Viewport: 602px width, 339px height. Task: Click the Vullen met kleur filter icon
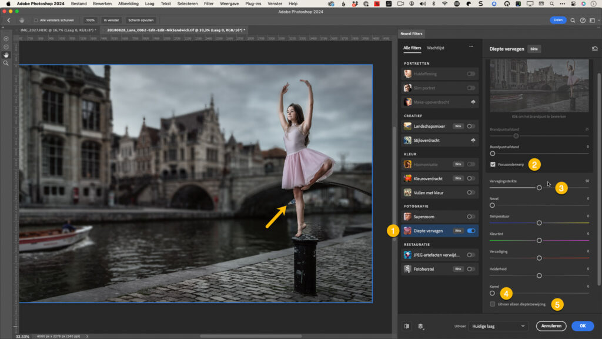(x=407, y=192)
